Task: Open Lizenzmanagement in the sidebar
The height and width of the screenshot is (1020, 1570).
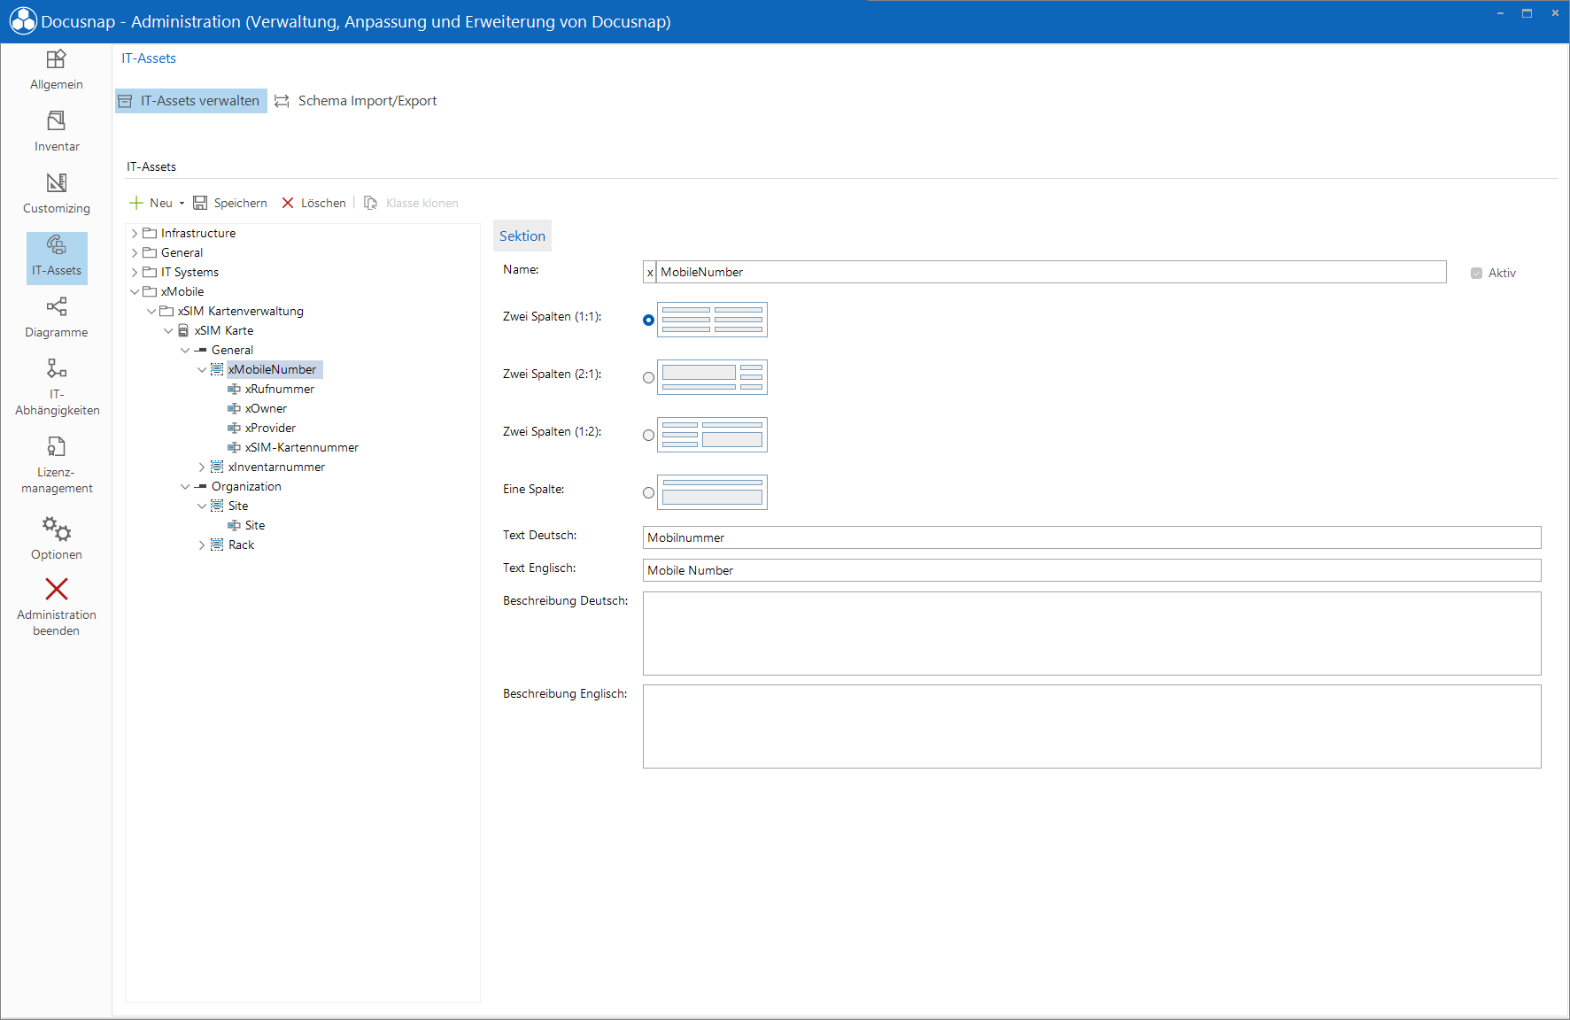Action: [x=57, y=465]
